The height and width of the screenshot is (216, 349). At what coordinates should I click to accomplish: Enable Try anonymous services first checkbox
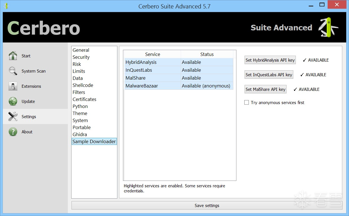point(247,103)
